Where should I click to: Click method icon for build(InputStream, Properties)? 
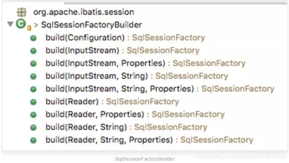(x=33, y=64)
